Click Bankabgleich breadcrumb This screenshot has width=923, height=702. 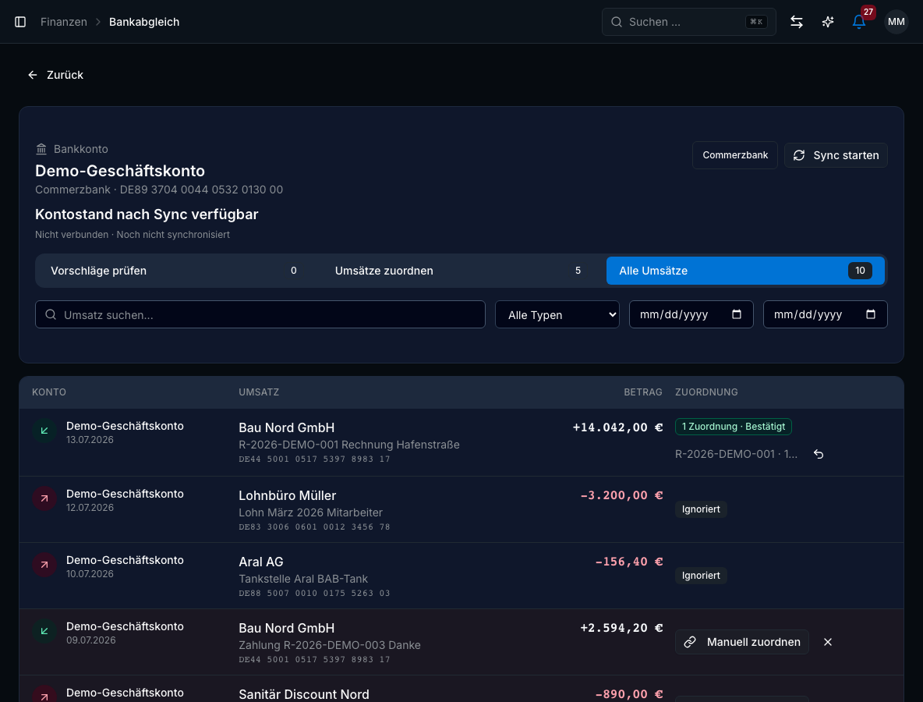(x=144, y=22)
